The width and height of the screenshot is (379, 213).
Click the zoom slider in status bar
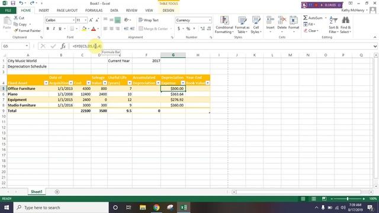348,199
